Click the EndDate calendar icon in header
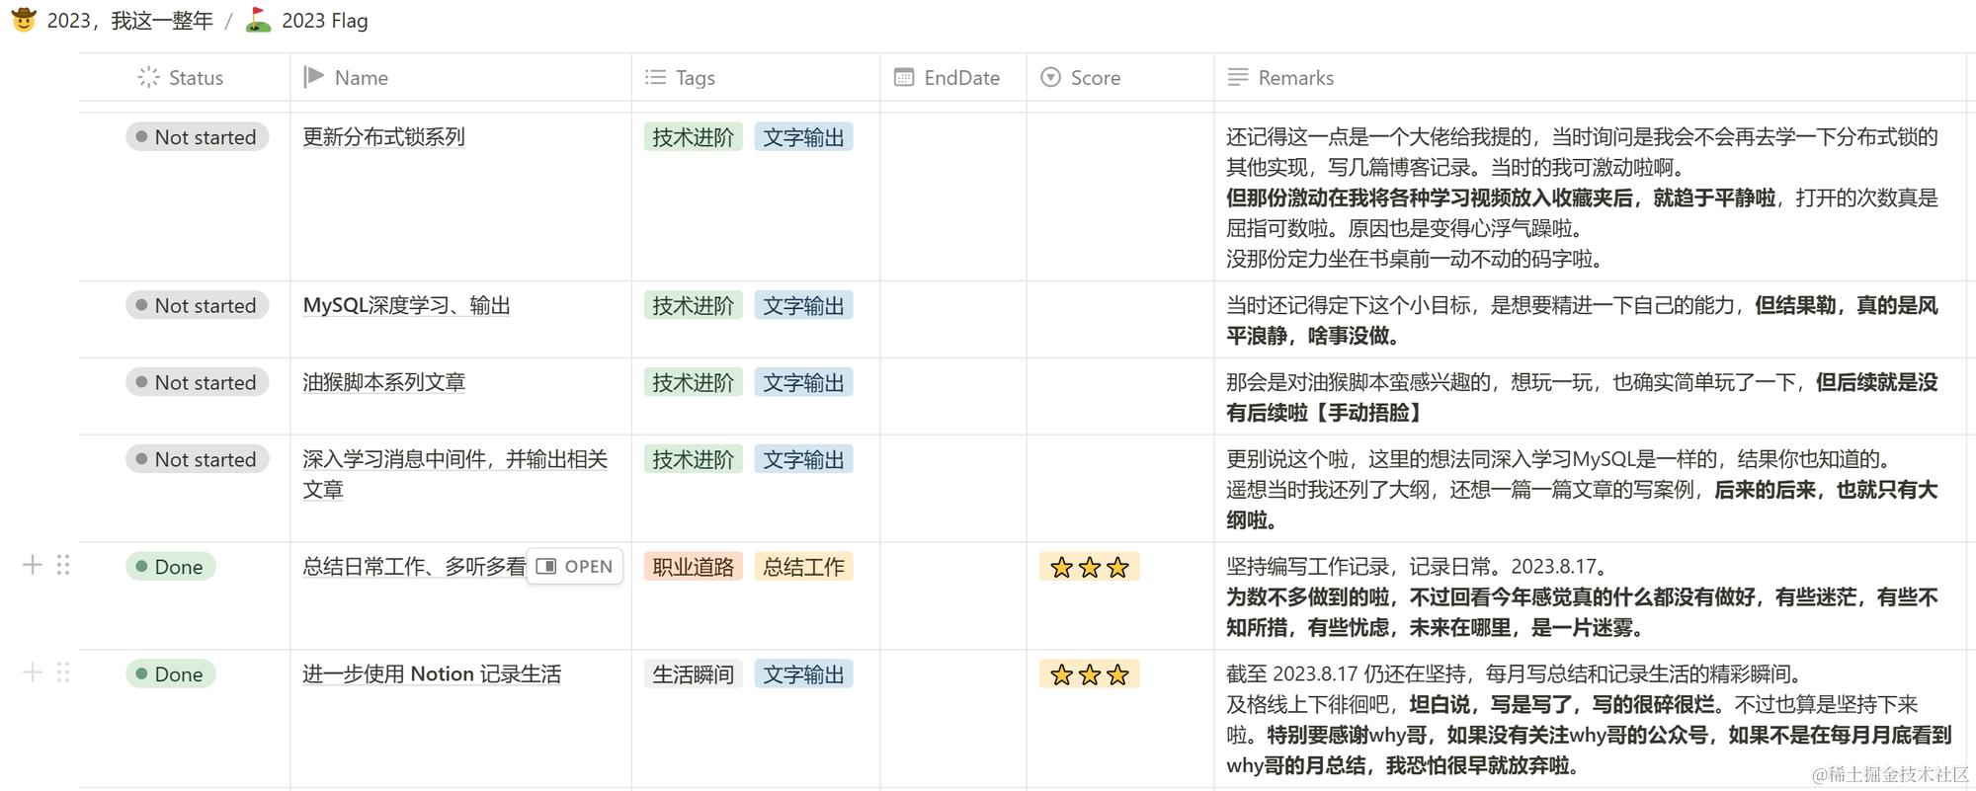The height and width of the screenshot is (791, 1976). pyautogui.click(x=904, y=77)
